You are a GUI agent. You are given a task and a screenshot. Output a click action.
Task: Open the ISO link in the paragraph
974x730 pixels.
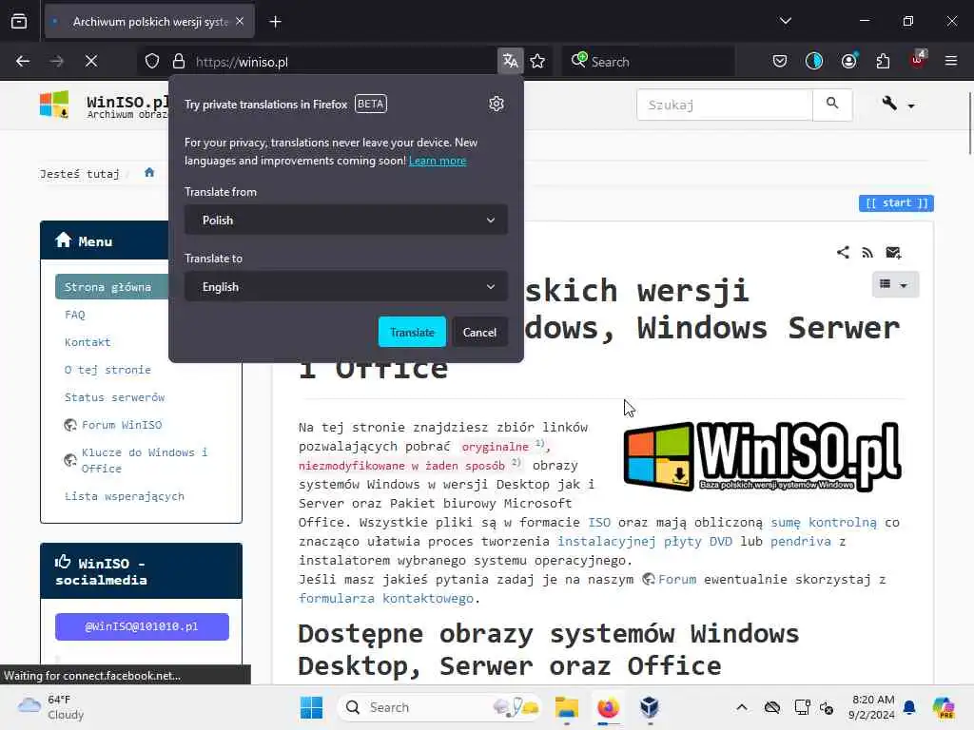point(599,522)
